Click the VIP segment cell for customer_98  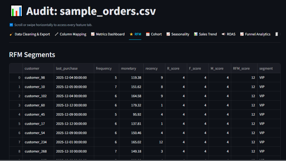269,78
